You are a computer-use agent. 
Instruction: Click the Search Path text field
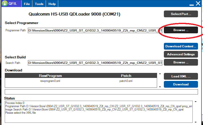click(x=95, y=63)
